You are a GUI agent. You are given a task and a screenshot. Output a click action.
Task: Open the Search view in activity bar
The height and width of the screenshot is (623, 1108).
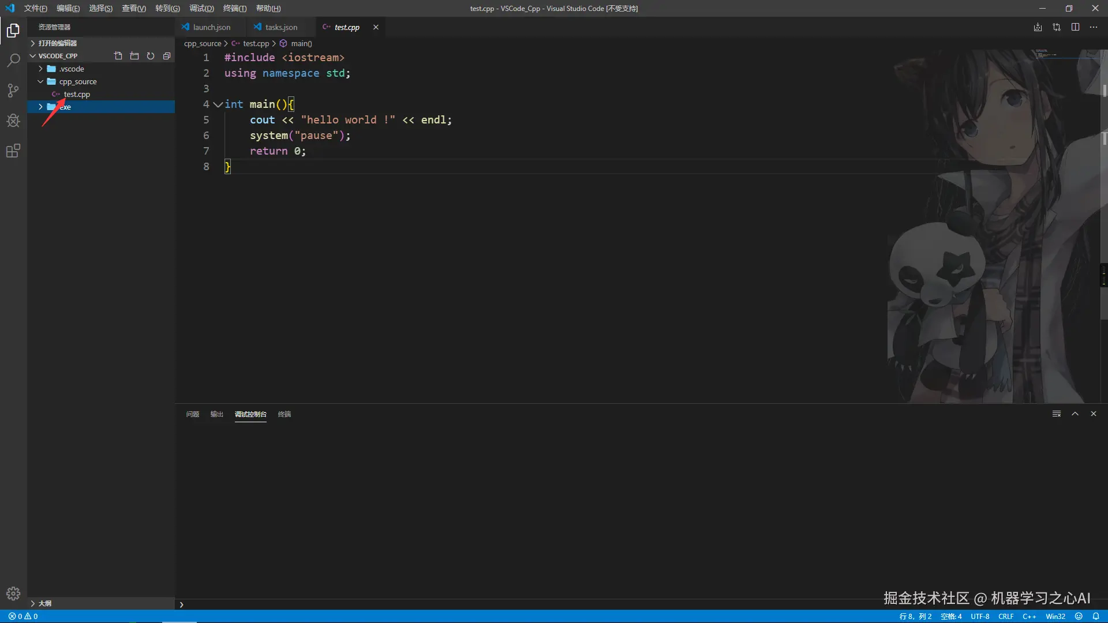tap(13, 60)
